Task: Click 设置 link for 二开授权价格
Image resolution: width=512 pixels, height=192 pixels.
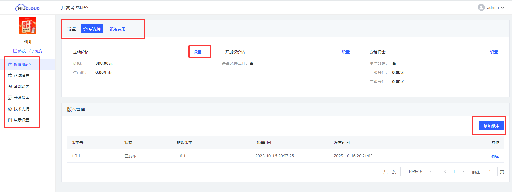Action: pos(346,52)
